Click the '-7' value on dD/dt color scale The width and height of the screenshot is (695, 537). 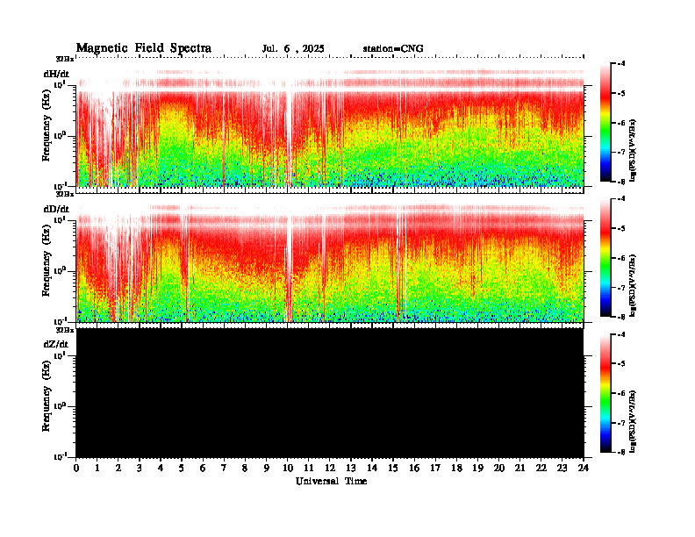pos(622,288)
